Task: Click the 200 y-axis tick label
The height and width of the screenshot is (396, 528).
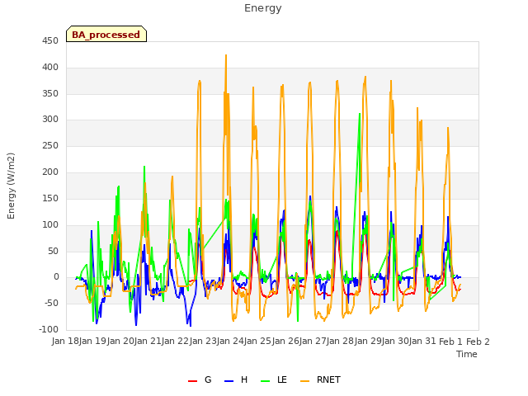Action: (x=50, y=172)
